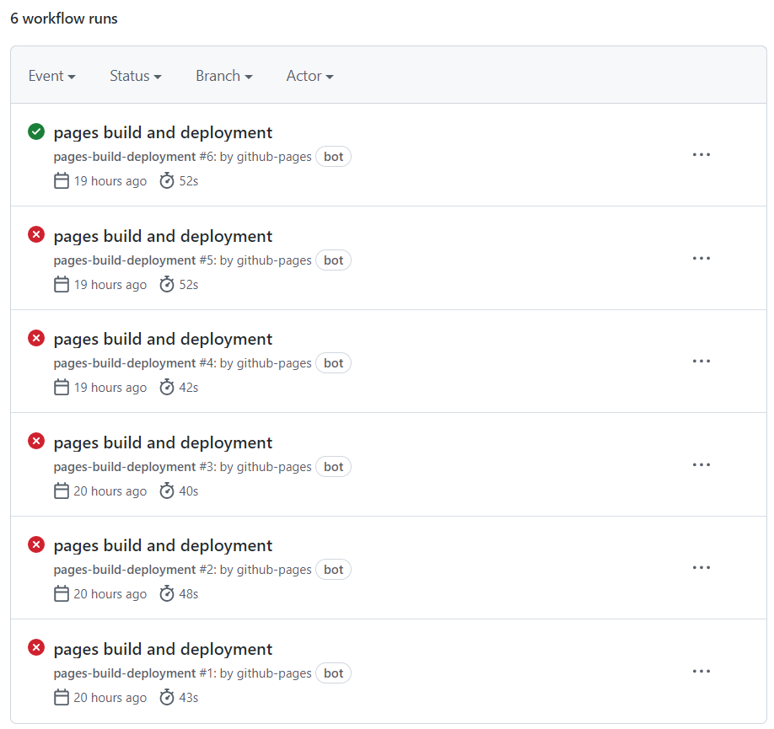This screenshot has width=774, height=729.
Task: Click the red failed icon of run #5
Action: pyautogui.click(x=36, y=234)
